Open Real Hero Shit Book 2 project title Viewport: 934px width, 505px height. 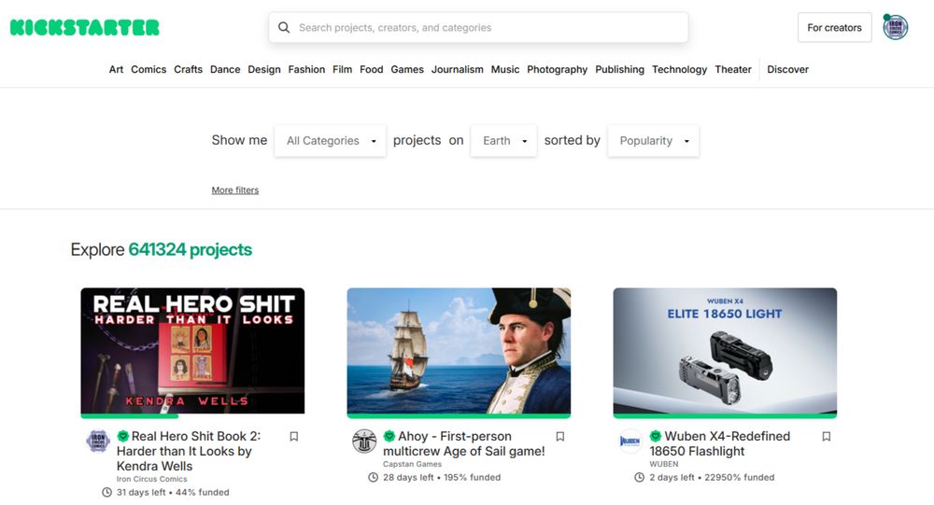pyautogui.click(x=189, y=452)
